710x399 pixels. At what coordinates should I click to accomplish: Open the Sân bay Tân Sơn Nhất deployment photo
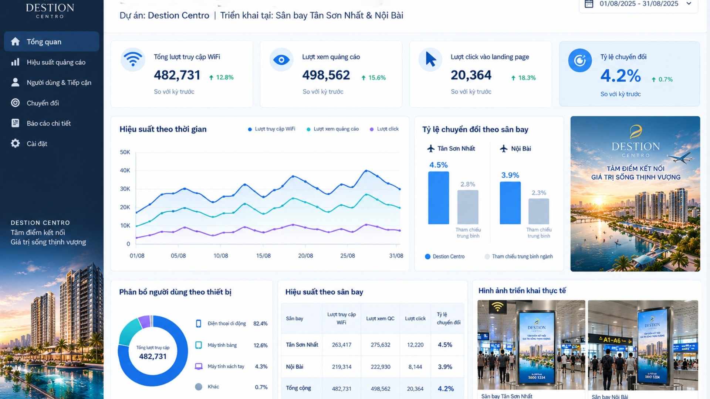[531, 345]
